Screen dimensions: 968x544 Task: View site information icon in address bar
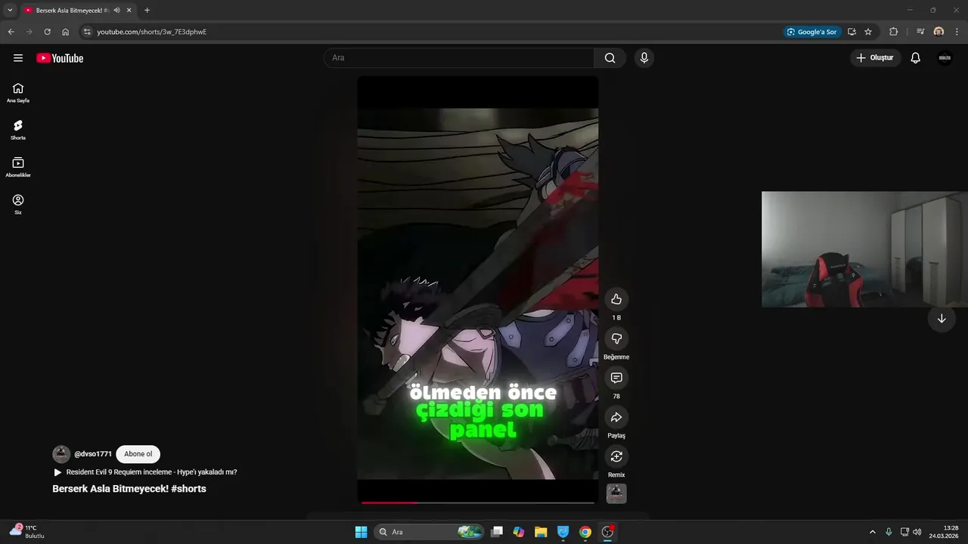[87, 32]
